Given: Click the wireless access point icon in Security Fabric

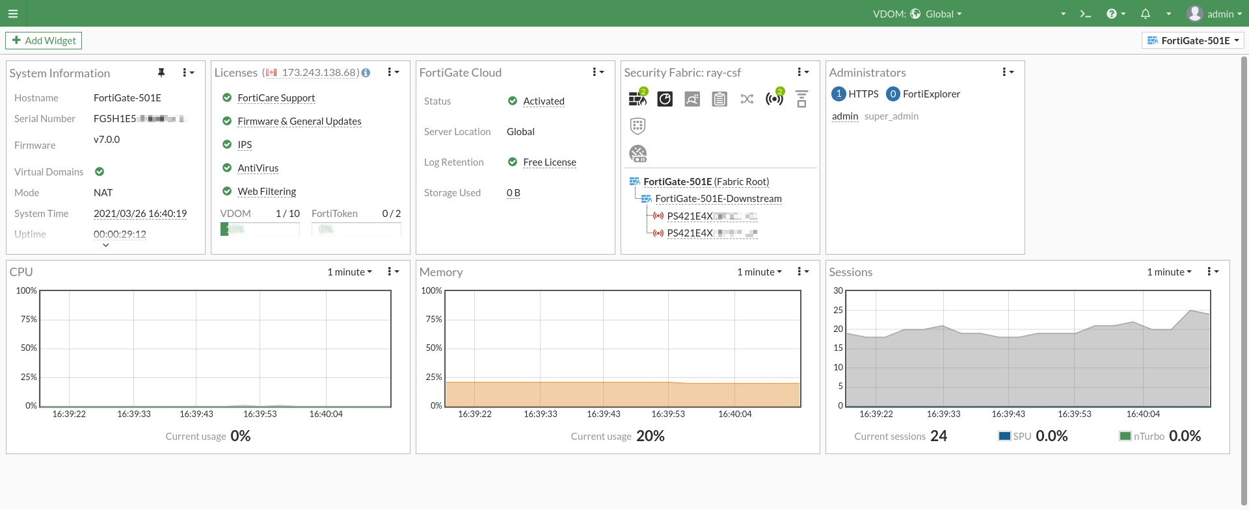Looking at the screenshot, I should [x=774, y=98].
